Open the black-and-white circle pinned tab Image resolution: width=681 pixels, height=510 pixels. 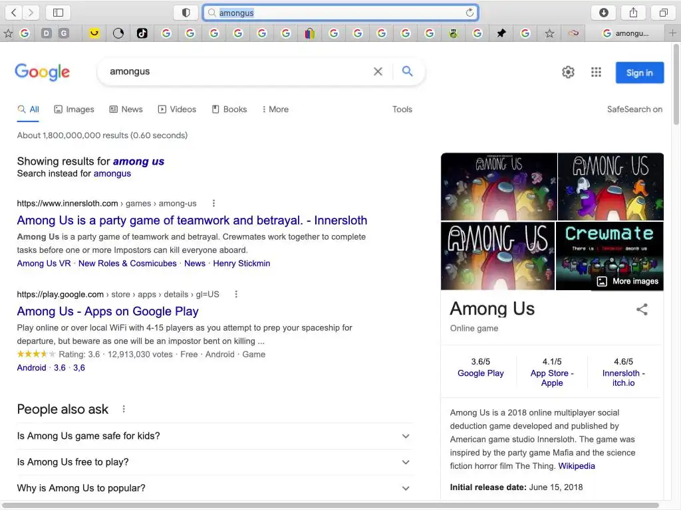118,33
